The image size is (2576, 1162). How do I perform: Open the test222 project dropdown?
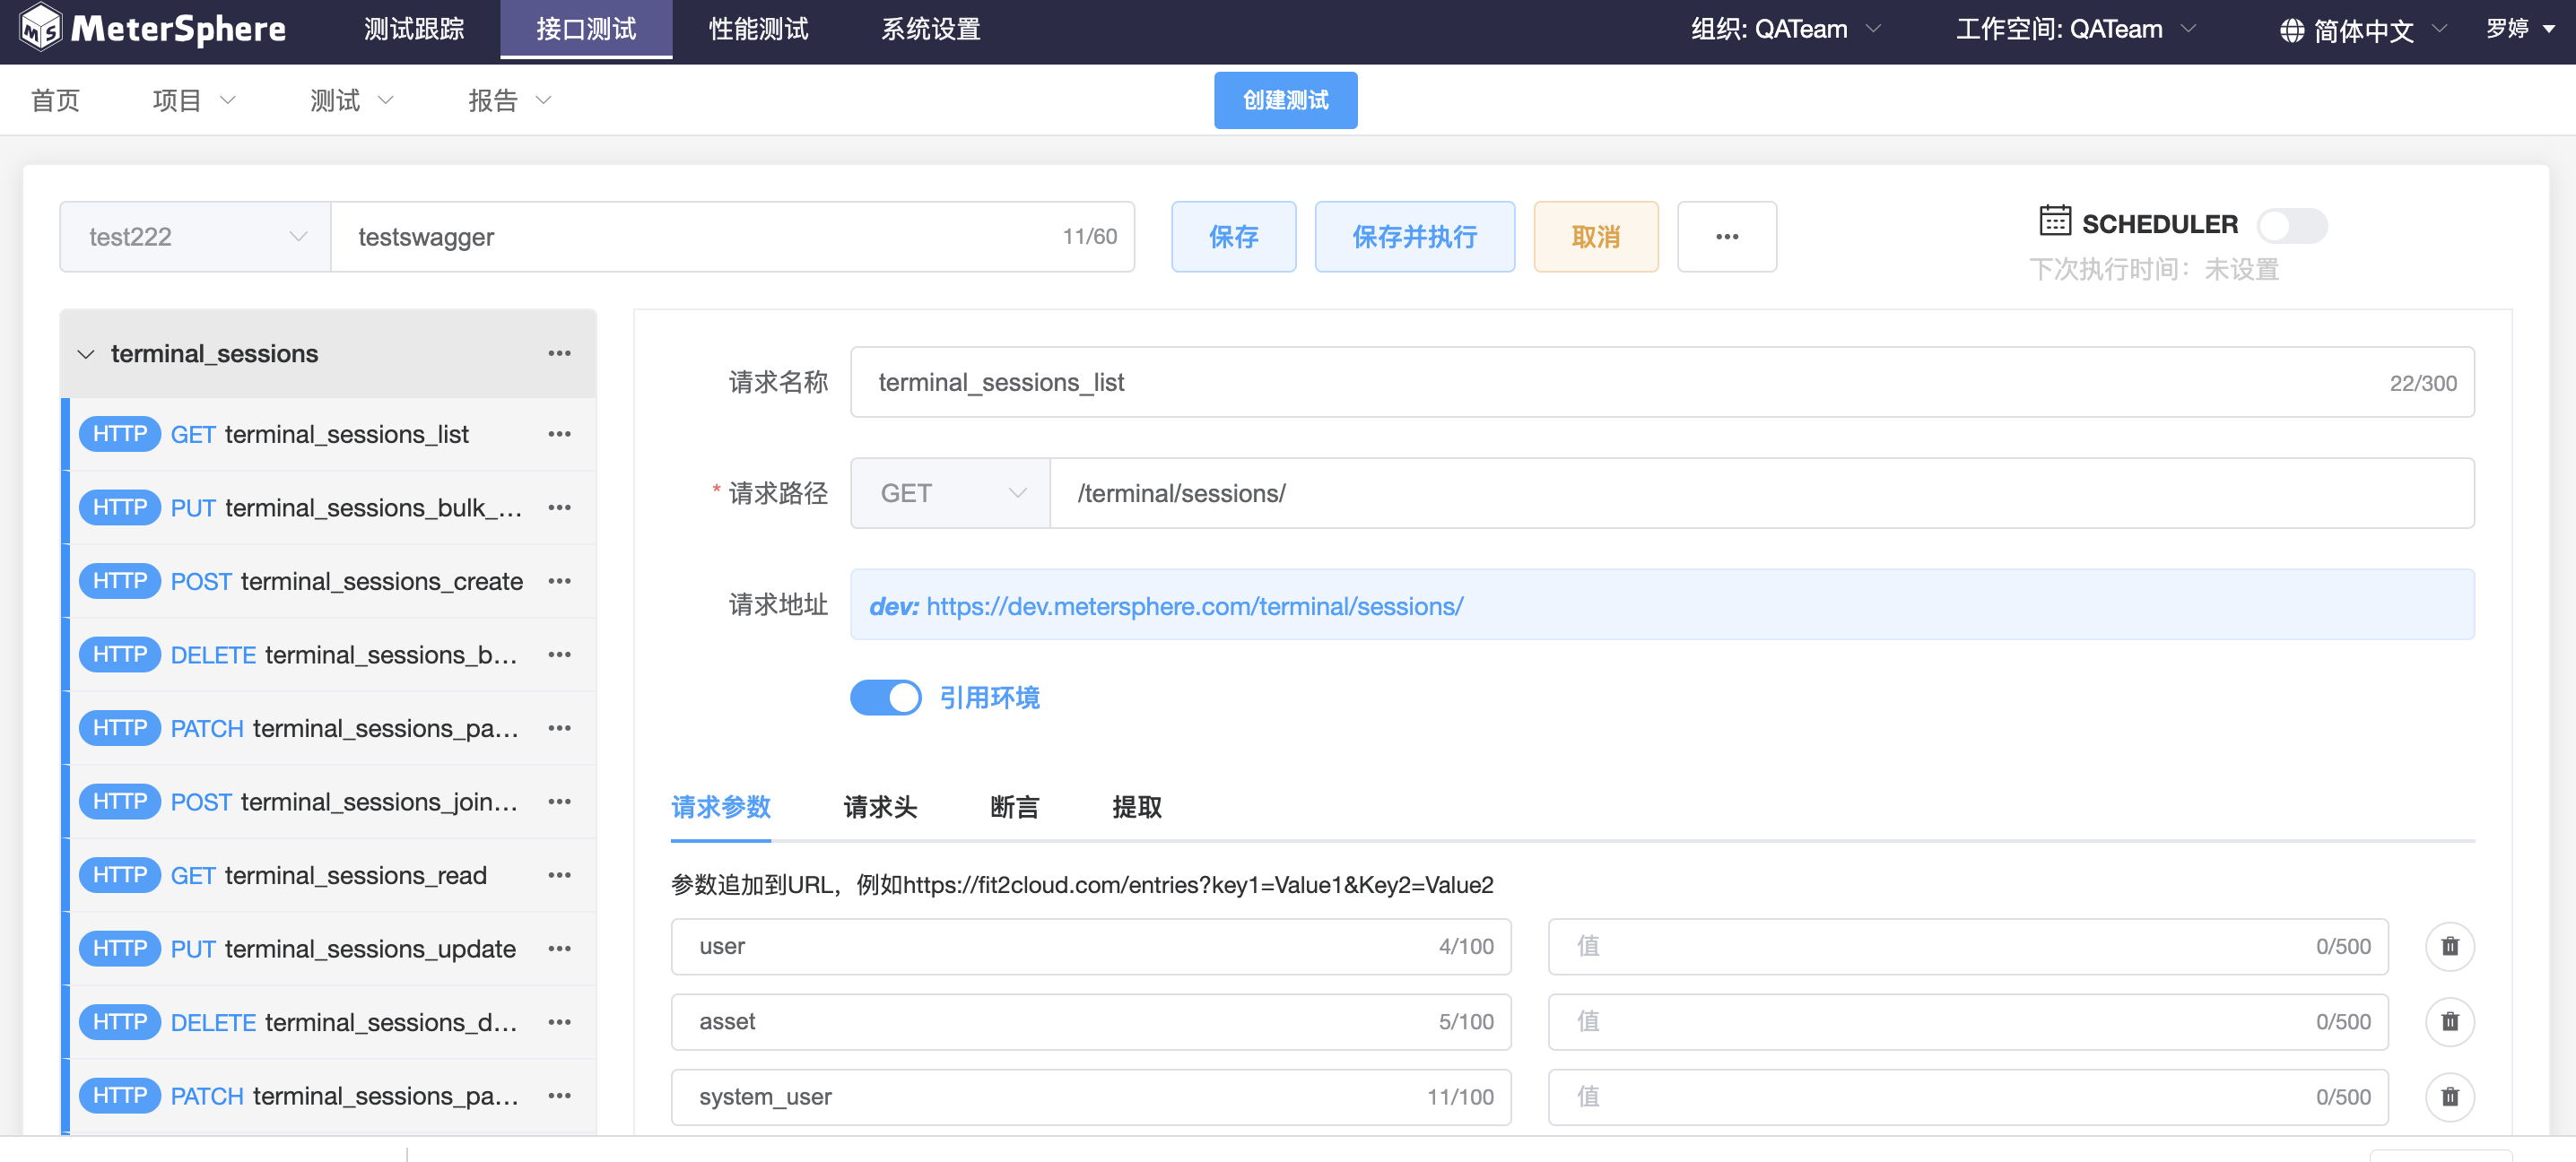click(195, 237)
